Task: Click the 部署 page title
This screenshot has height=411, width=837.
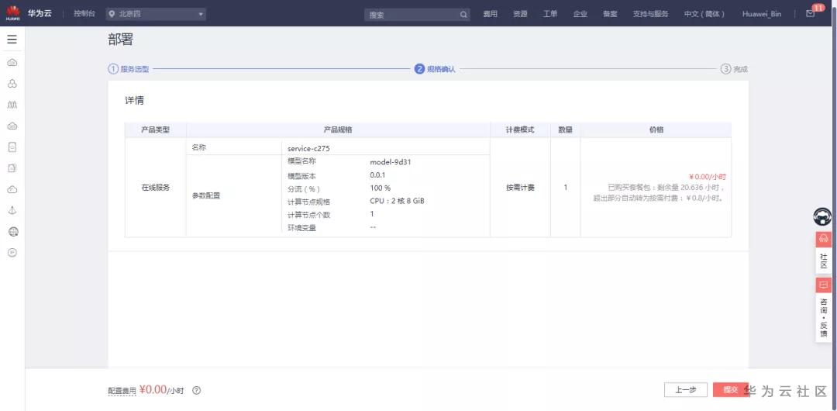Action: (x=120, y=40)
